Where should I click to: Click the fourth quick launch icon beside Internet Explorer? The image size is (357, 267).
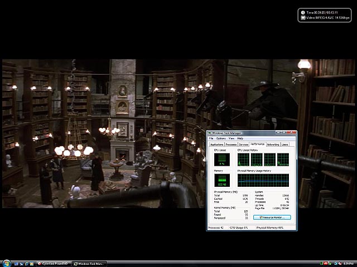pos(32,264)
